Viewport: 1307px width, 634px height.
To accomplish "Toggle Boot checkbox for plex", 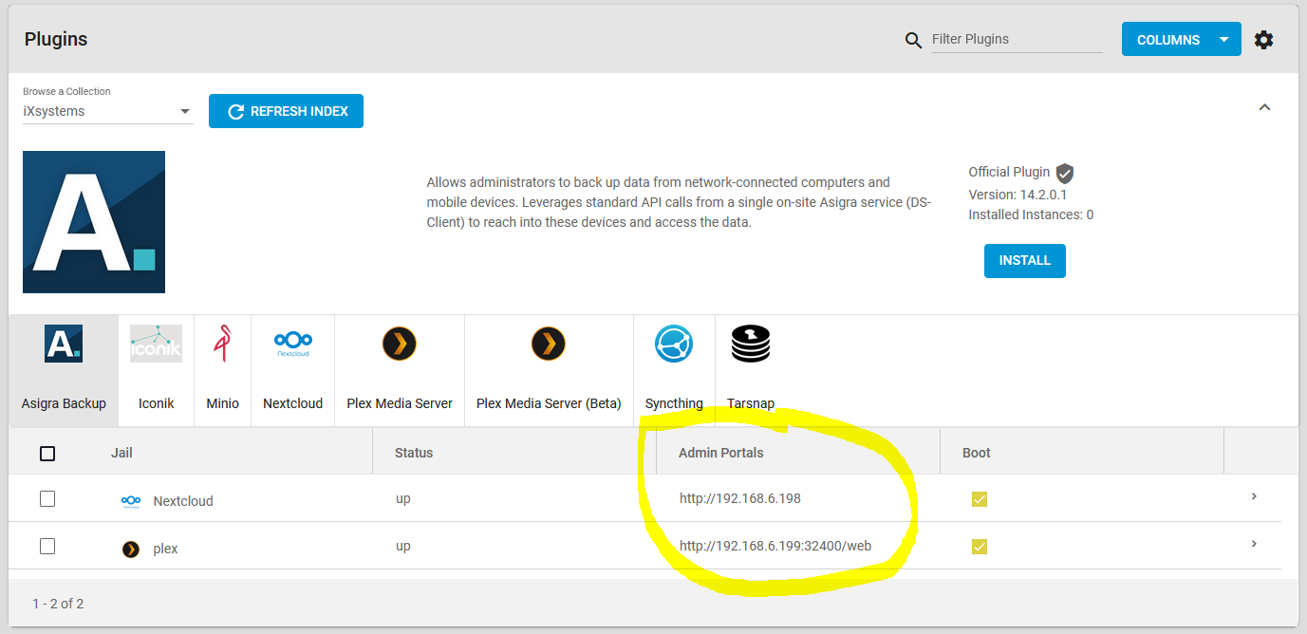I will [980, 547].
